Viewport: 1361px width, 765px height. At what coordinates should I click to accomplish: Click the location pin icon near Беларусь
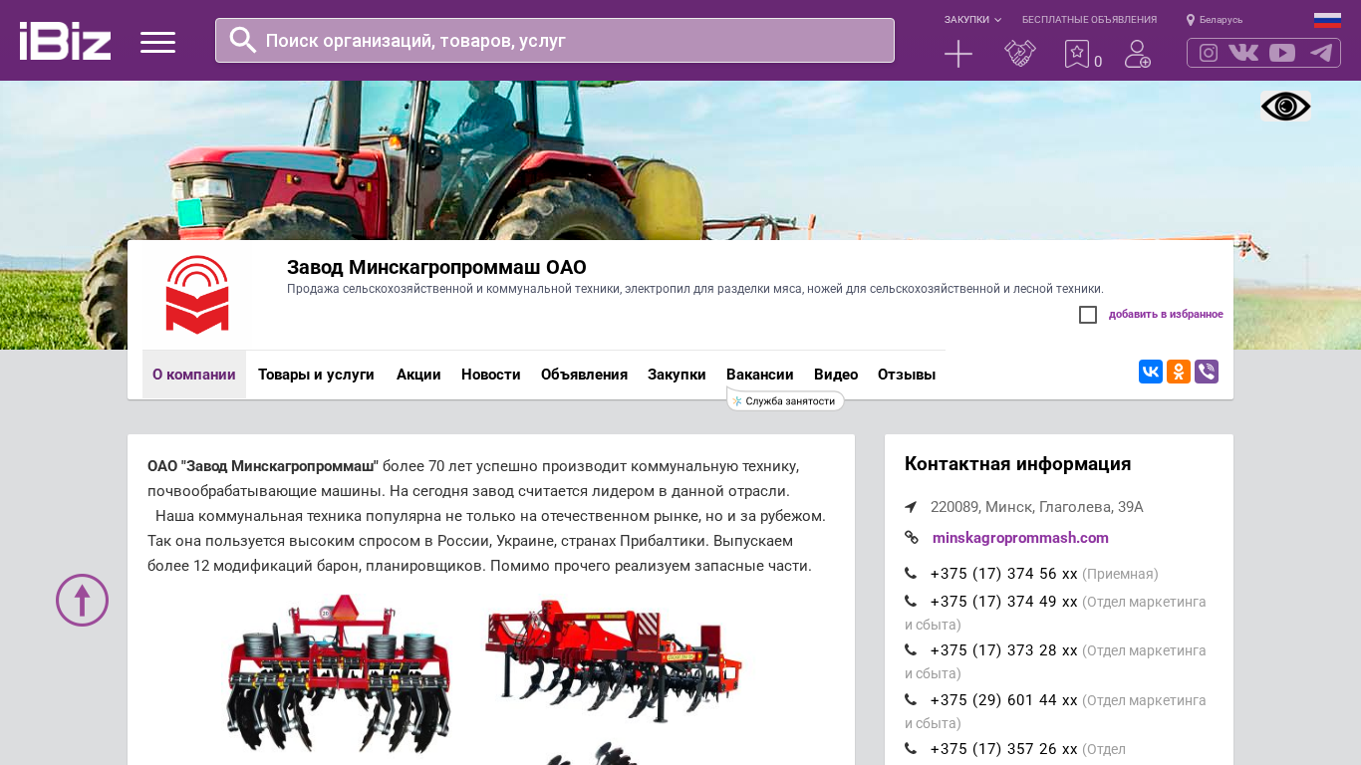click(x=1191, y=20)
